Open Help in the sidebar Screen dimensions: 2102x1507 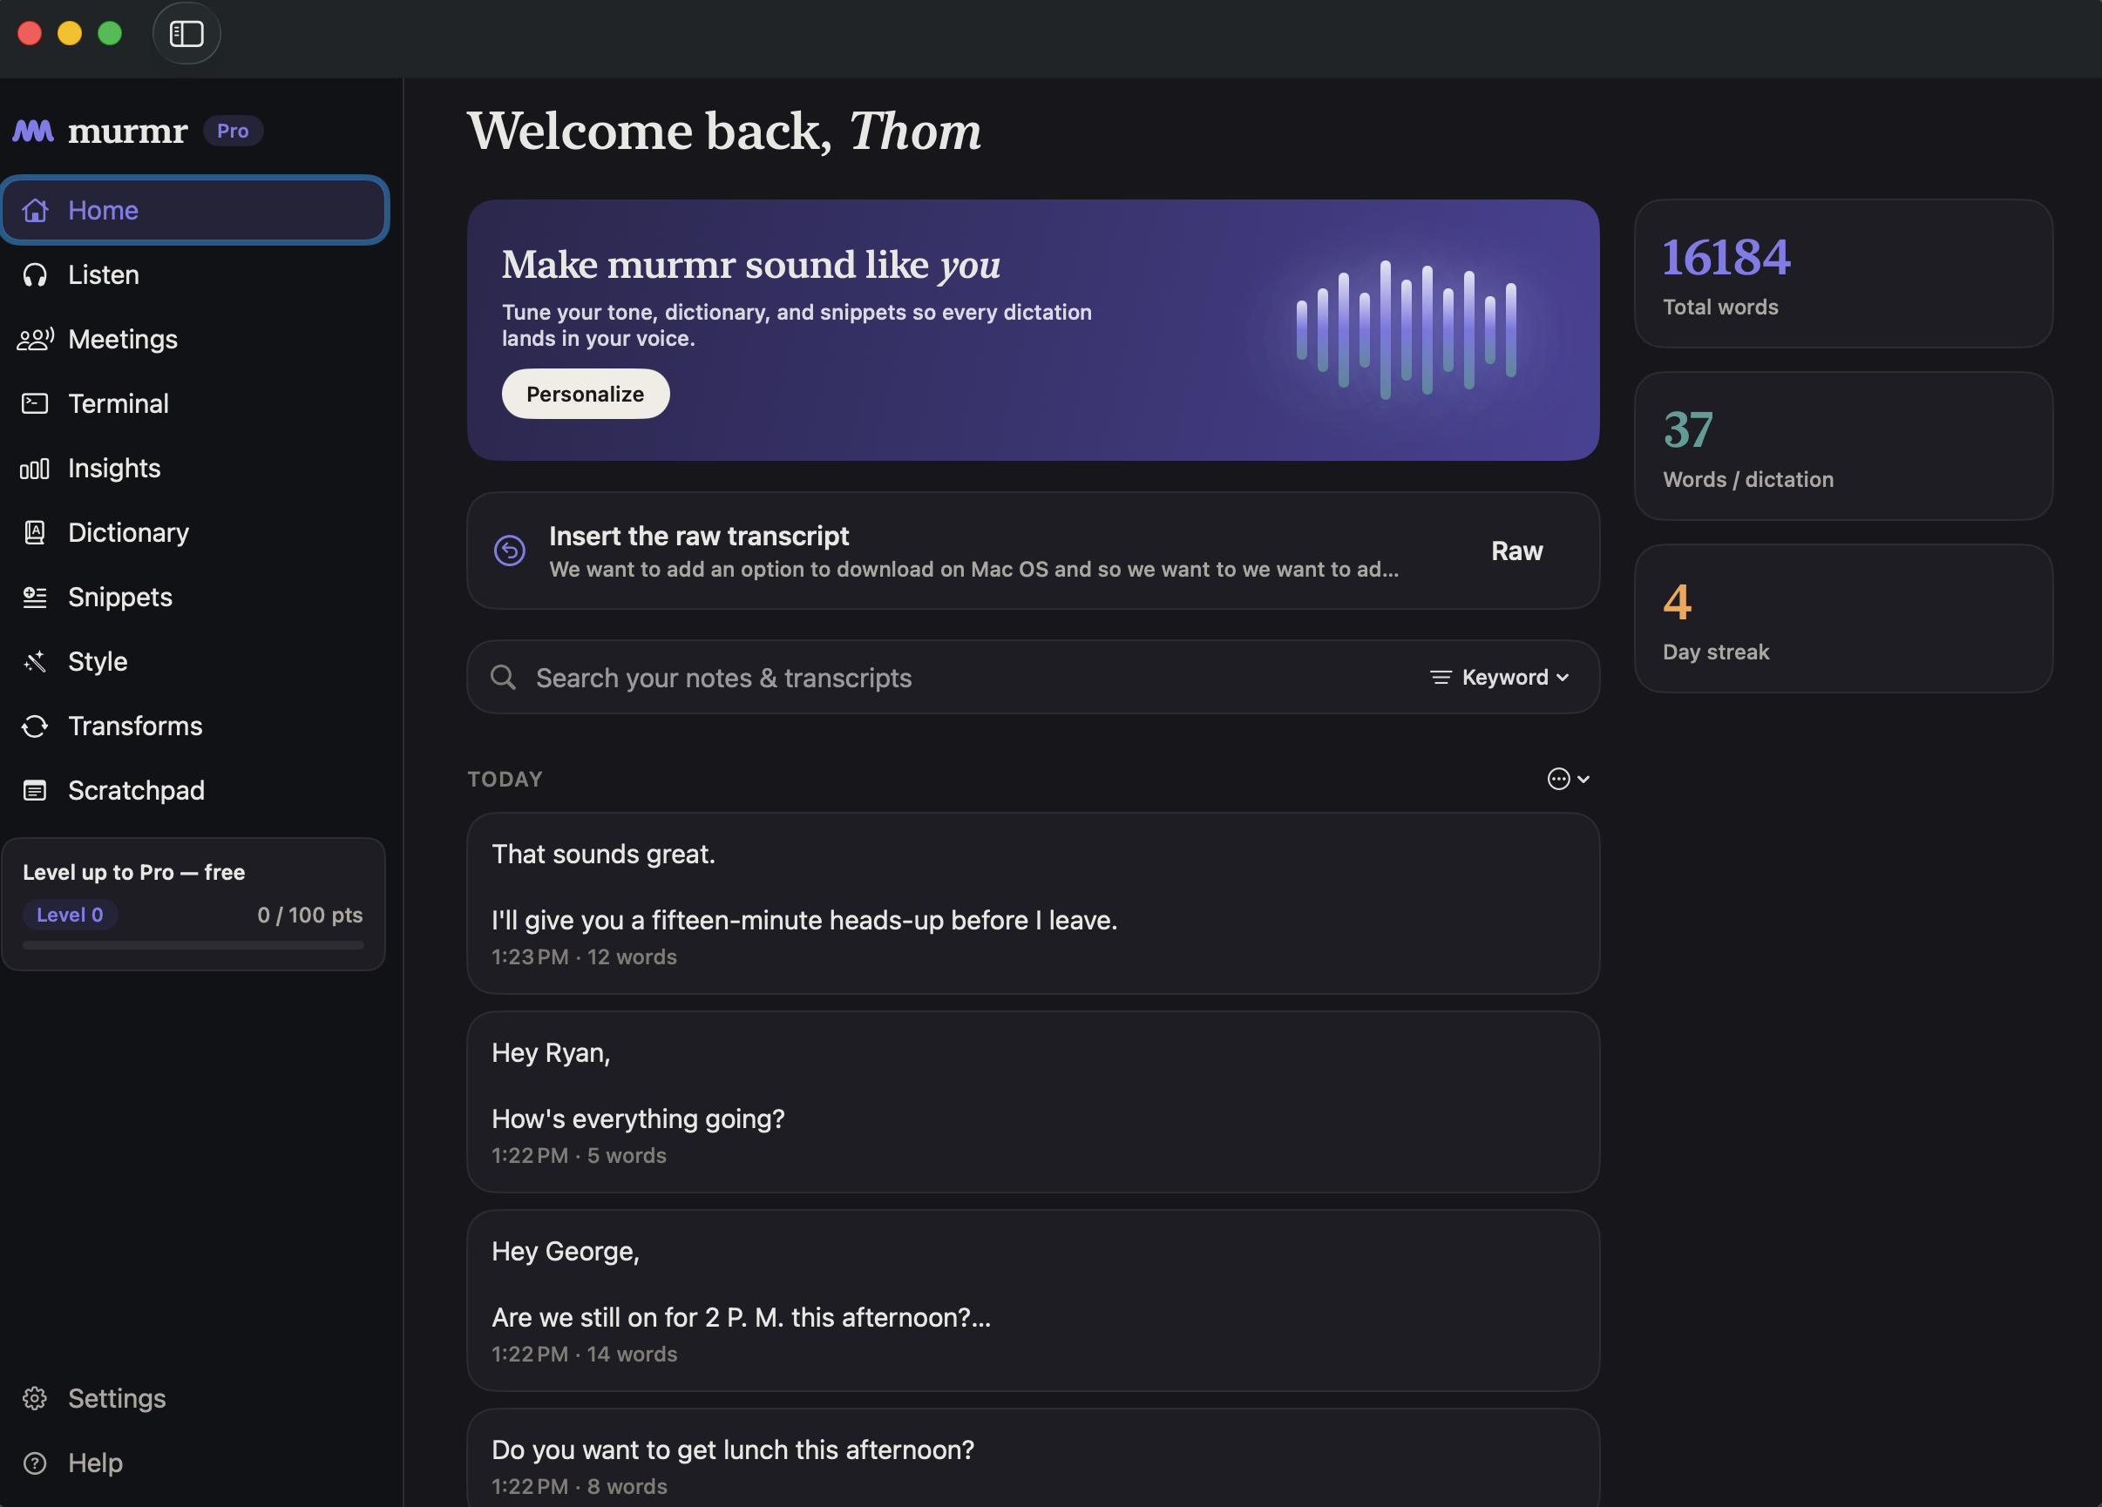click(x=193, y=1463)
